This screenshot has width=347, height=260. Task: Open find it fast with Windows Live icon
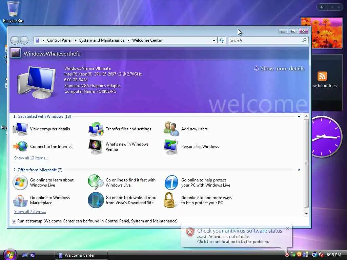[x=96, y=182]
